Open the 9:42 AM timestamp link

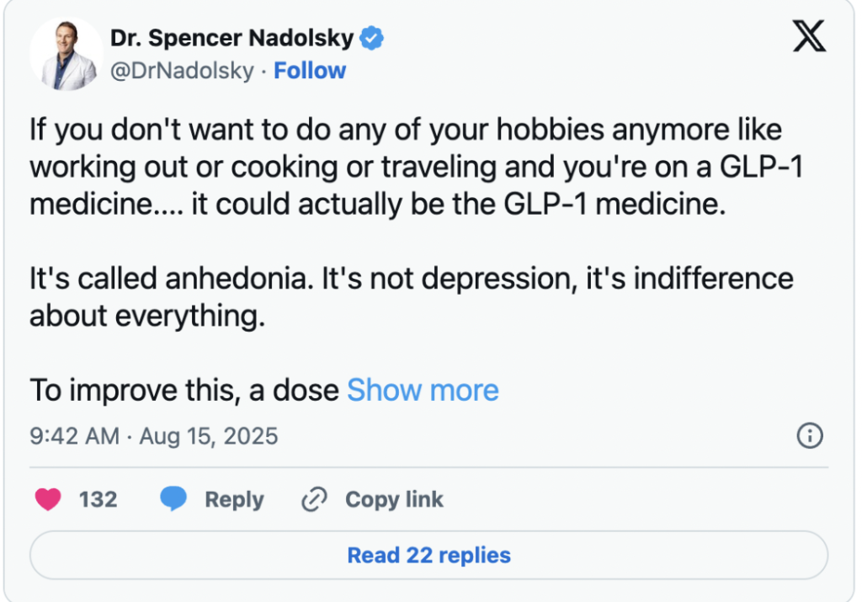(76, 436)
